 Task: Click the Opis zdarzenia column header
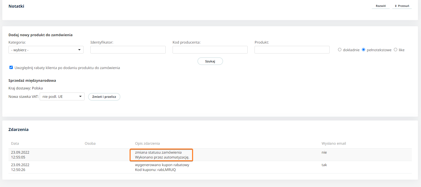click(148, 143)
